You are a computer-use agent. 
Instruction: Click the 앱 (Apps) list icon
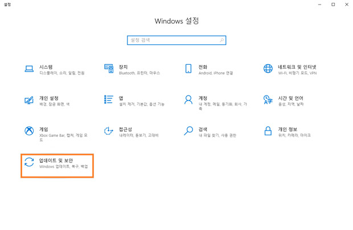pyautogui.click(x=109, y=100)
